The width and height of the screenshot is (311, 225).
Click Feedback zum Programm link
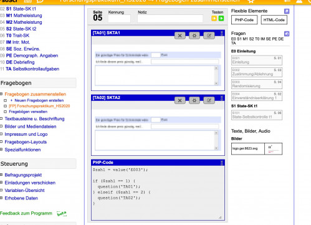[x=26, y=213]
